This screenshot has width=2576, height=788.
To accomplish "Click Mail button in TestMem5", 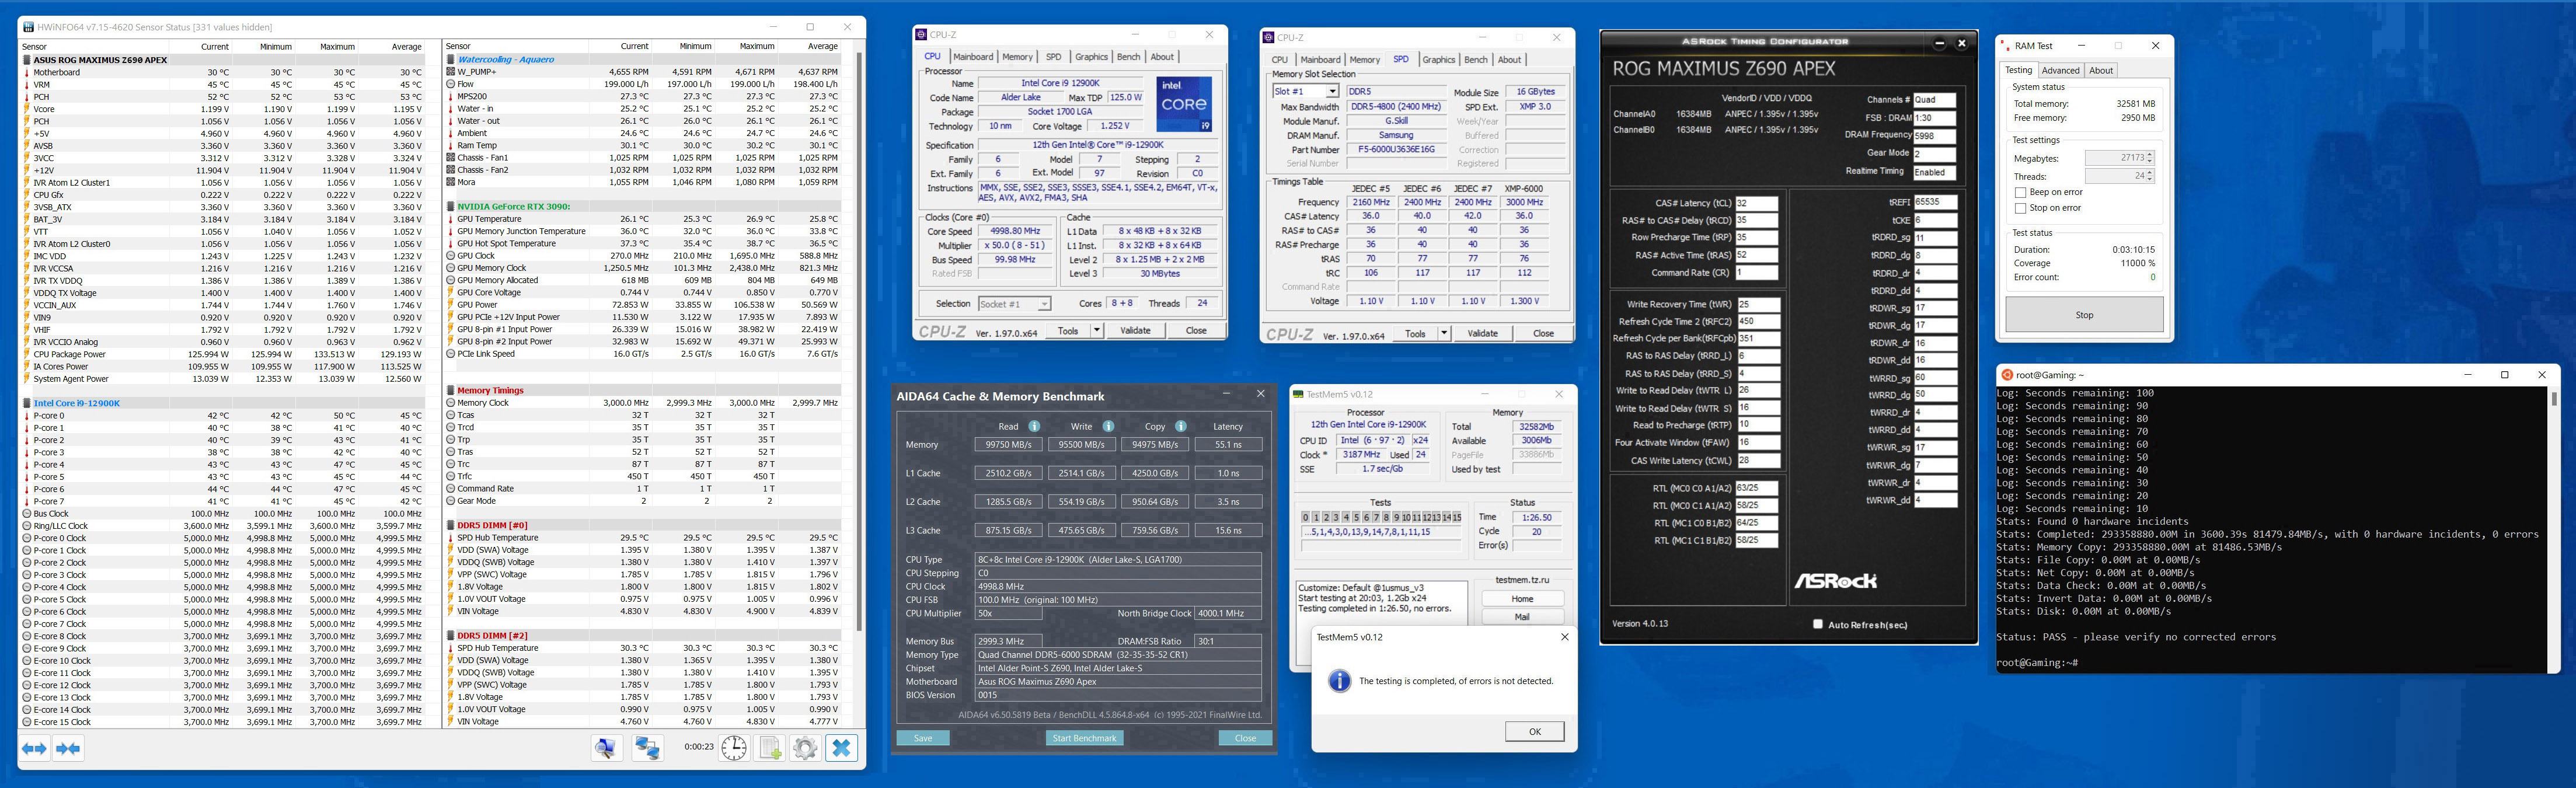I will tap(1522, 617).
